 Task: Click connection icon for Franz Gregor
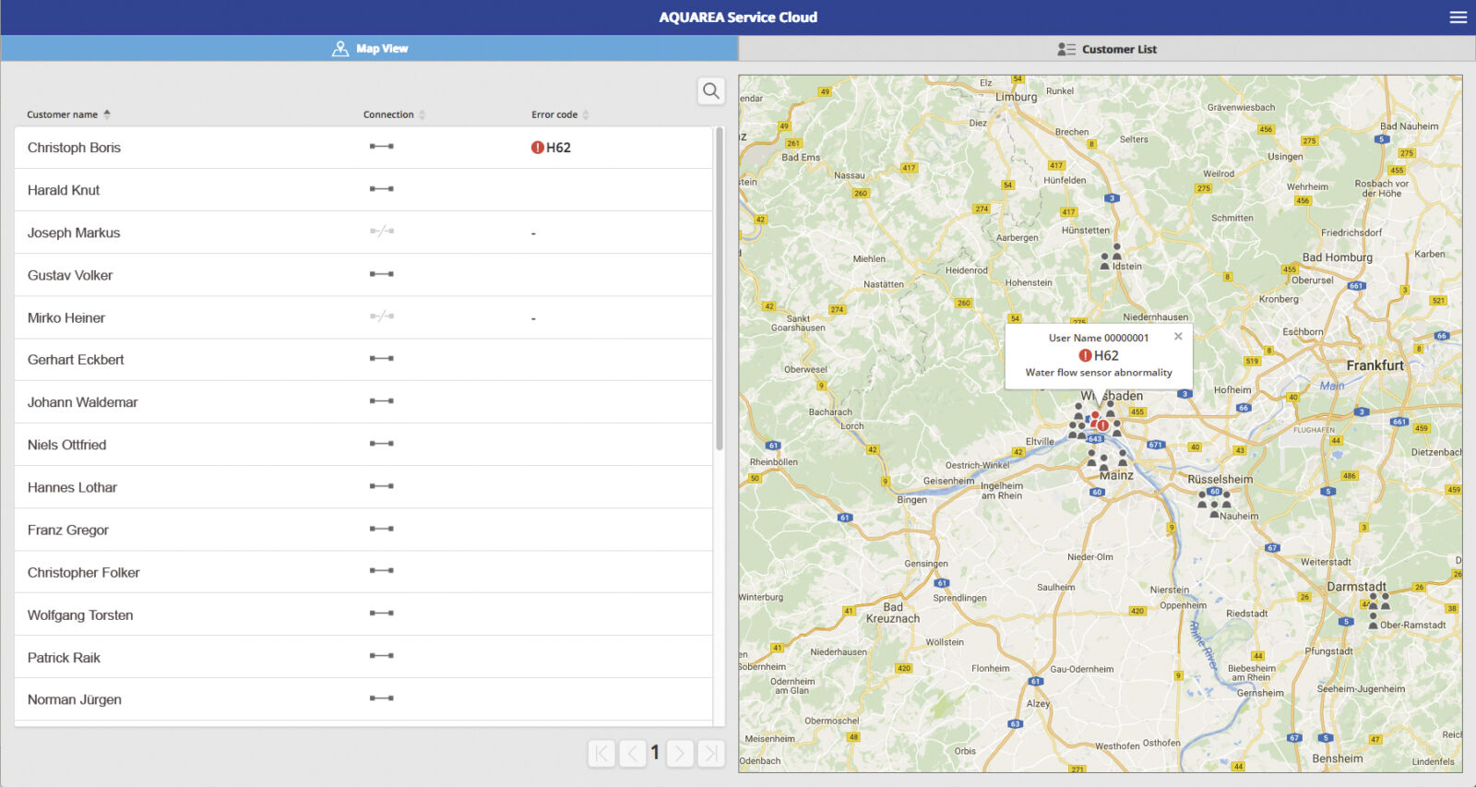coord(382,529)
